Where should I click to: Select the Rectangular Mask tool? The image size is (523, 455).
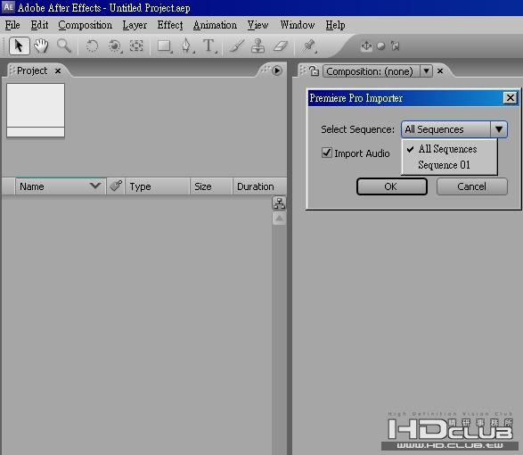pyautogui.click(x=164, y=45)
